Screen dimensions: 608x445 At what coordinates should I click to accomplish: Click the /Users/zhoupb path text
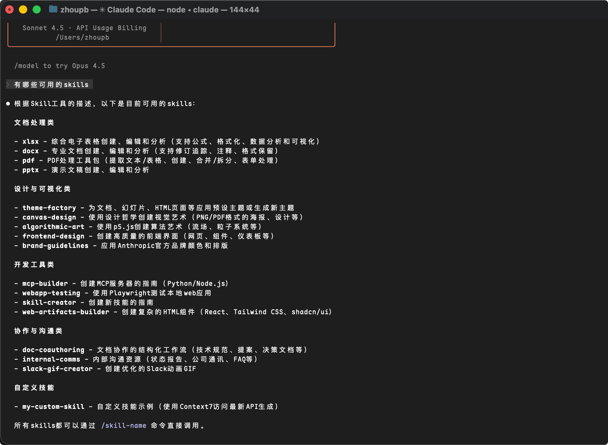pos(83,37)
